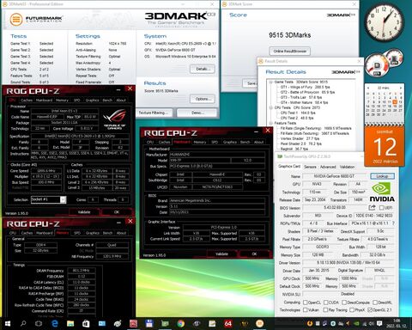
Task: Go to previous month in calendar gadget
Action: (368, 88)
